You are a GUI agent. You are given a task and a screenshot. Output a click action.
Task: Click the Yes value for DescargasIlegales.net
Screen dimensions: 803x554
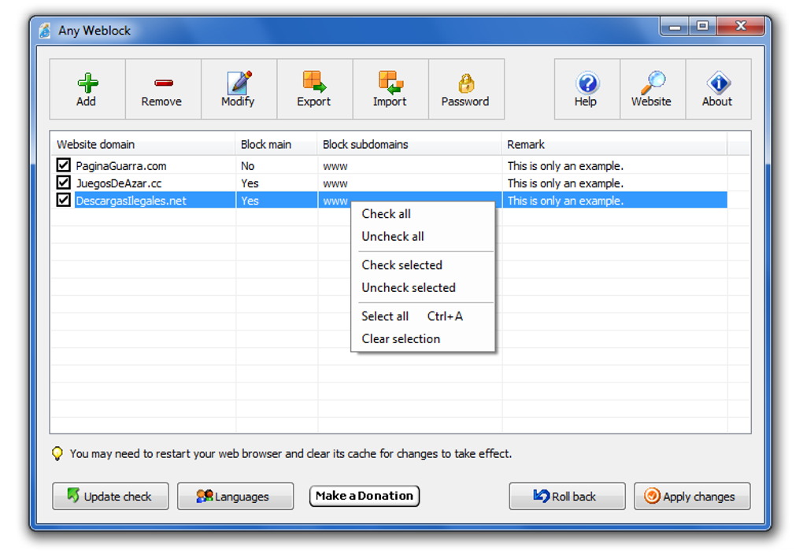[x=250, y=201]
